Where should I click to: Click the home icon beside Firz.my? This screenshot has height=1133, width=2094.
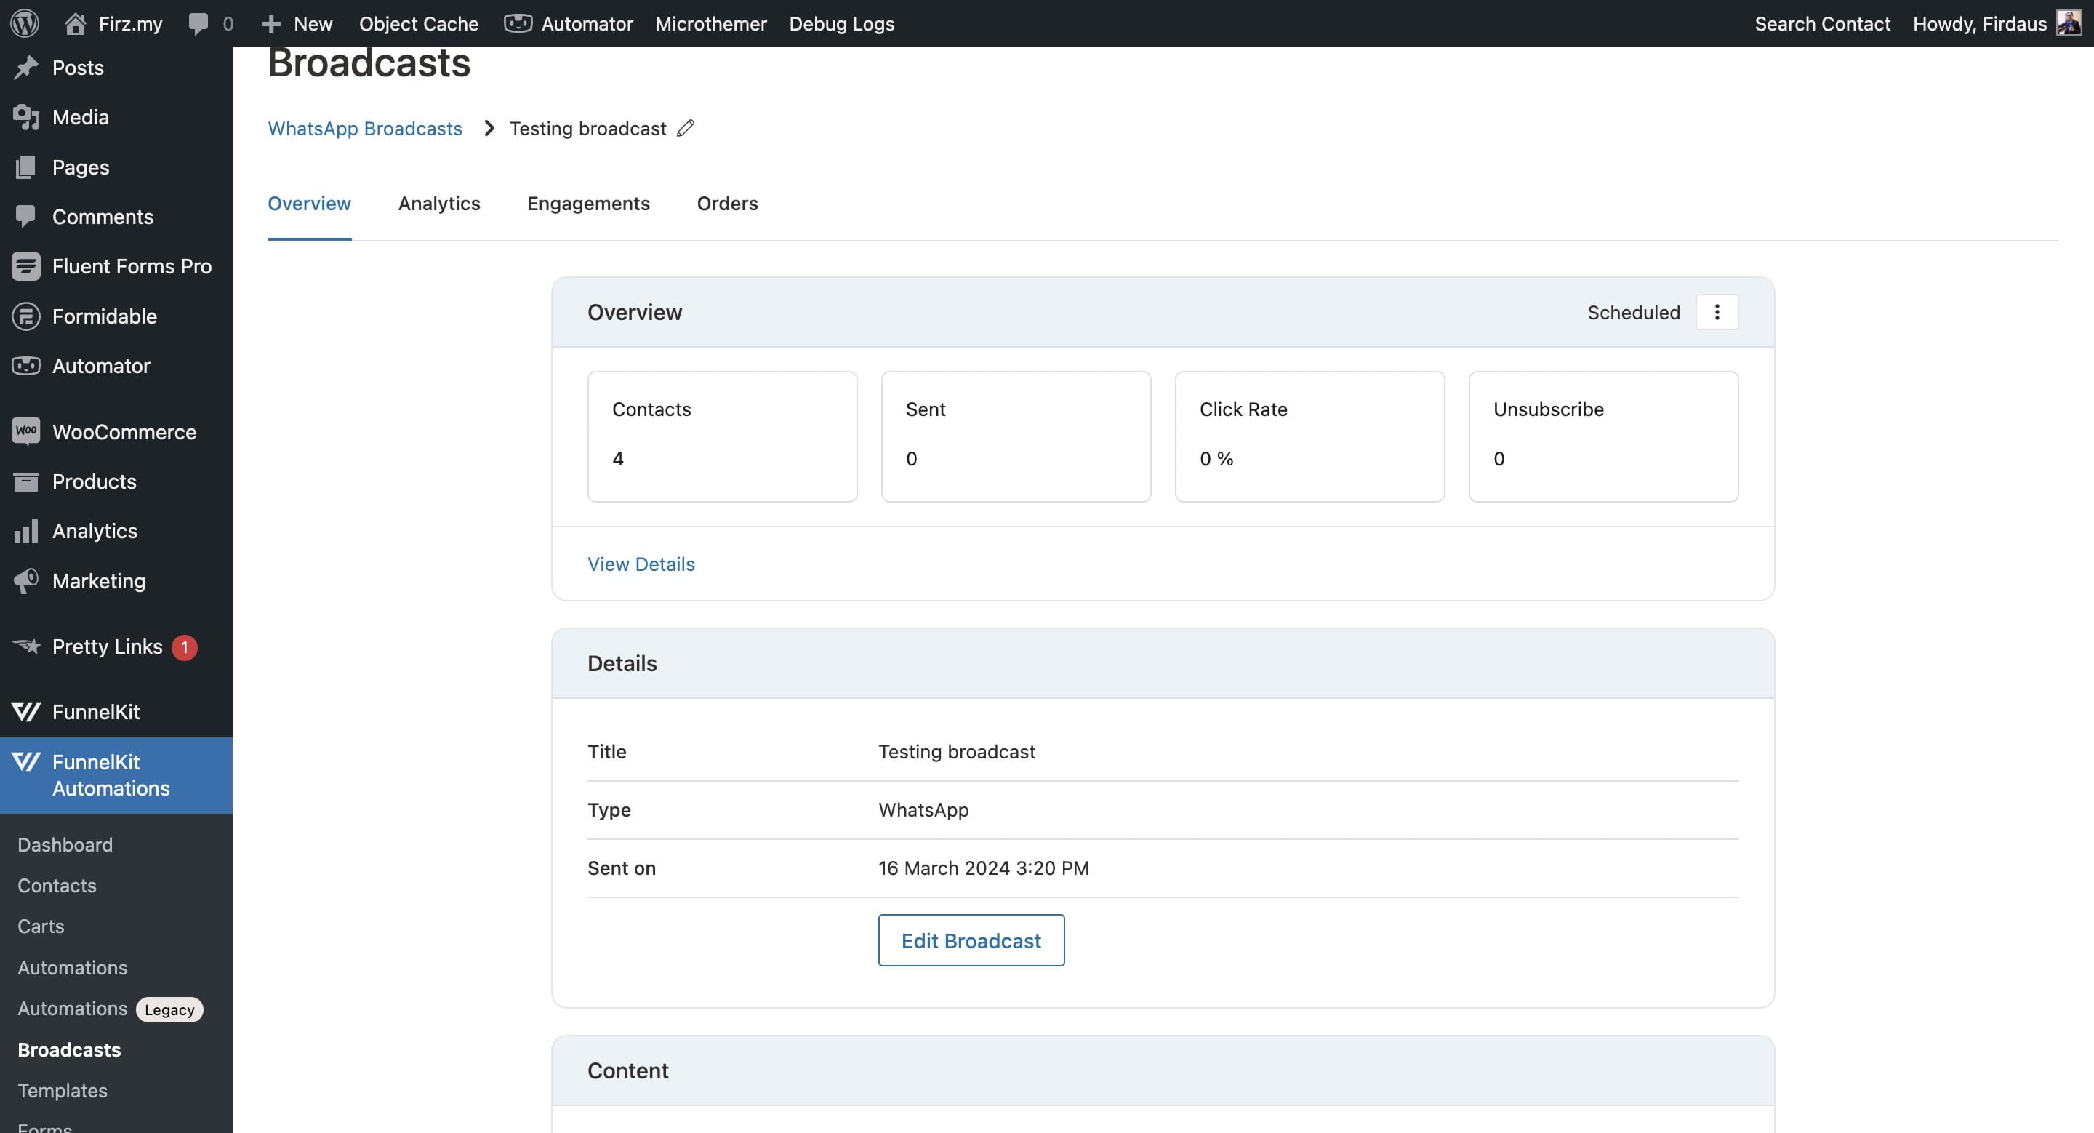(75, 23)
